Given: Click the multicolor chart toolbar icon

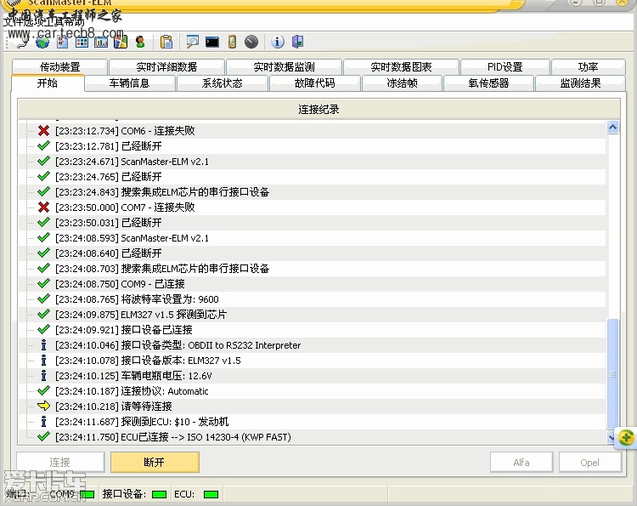Looking at the screenshot, I should [121, 42].
